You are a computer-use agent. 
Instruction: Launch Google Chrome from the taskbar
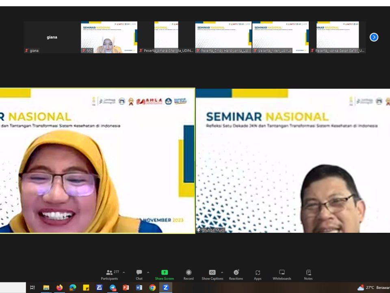click(152, 288)
